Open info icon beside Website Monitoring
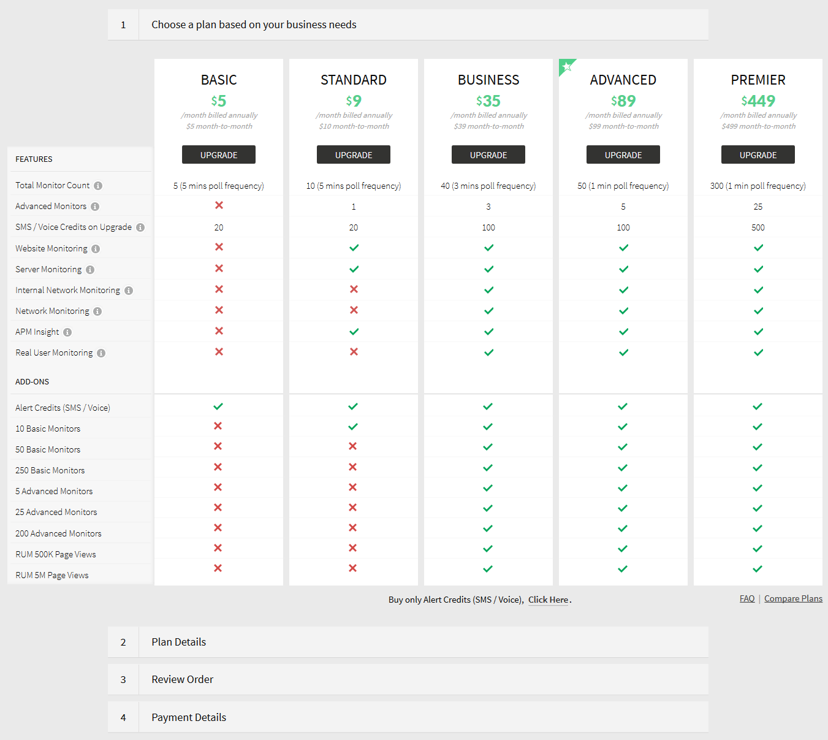The height and width of the screenshot is (740, 828). [x=96, y=249]
